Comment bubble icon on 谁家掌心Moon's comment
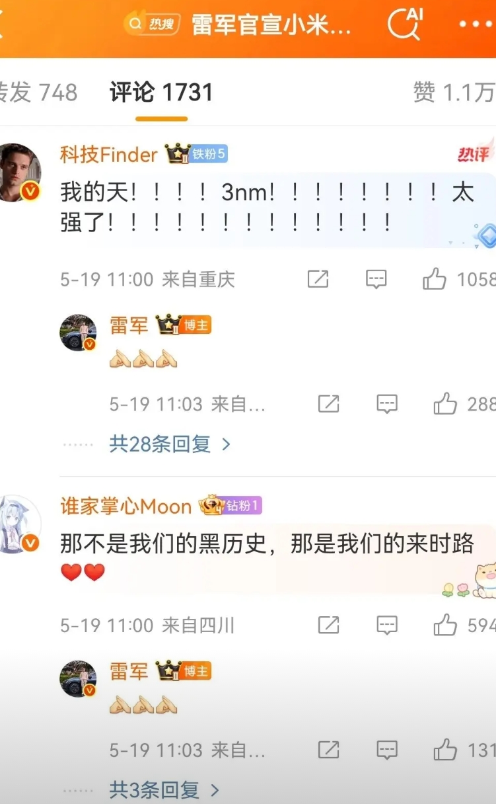This screenshot has height=804, width=496. (387, 624)
